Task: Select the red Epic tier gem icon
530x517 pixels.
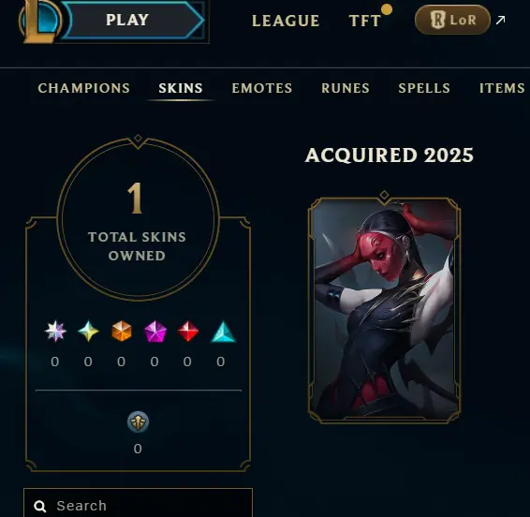Action: (x=188, y=332)
